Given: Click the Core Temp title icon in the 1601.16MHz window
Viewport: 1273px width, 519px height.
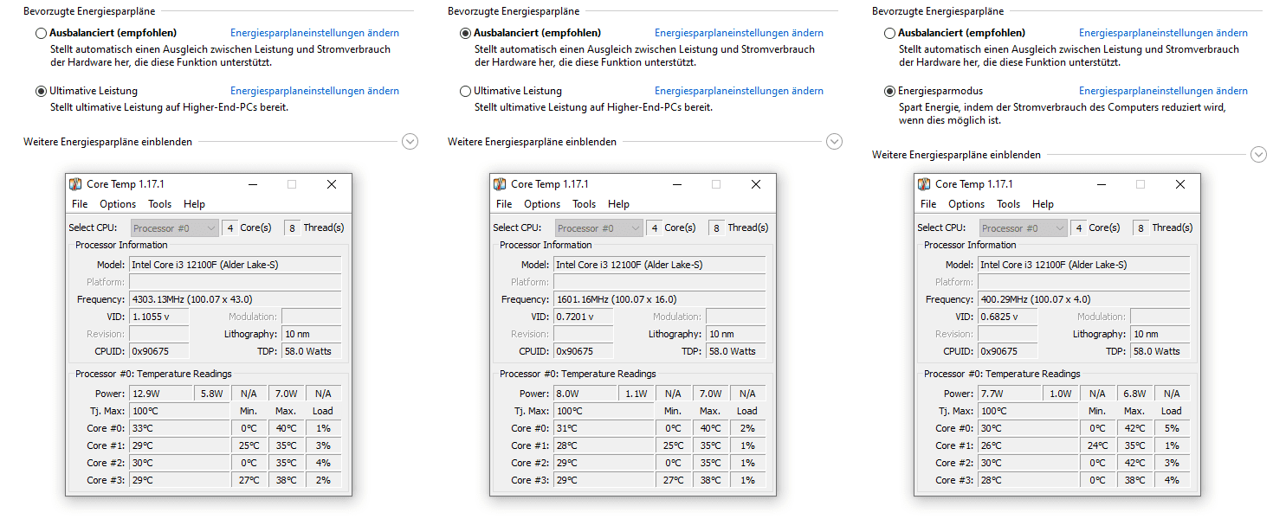Looking at the screenshot, I should coord(500,184).
